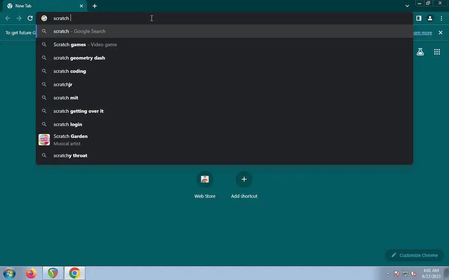449x280 pixels.
Task: Open the tab search chevron
Action: coord(407,6)
